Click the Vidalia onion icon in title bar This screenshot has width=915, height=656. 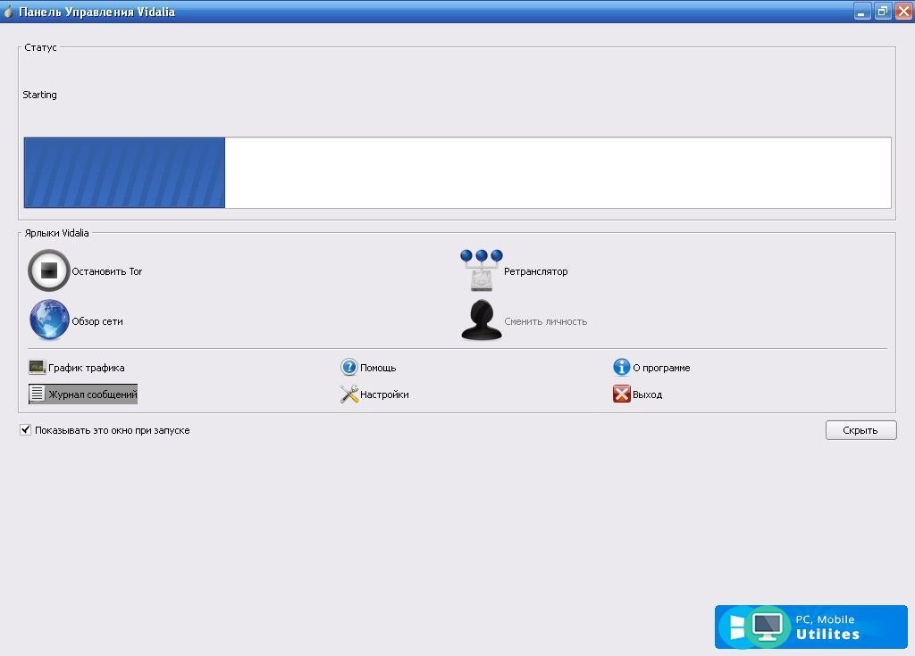click(8, 11)
